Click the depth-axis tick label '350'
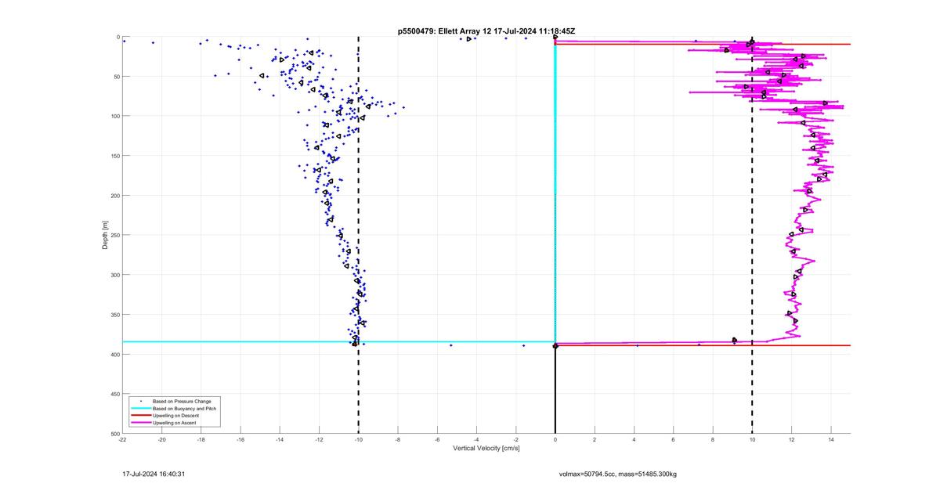This screenshot has height=487, width=940. pos(114,315)
